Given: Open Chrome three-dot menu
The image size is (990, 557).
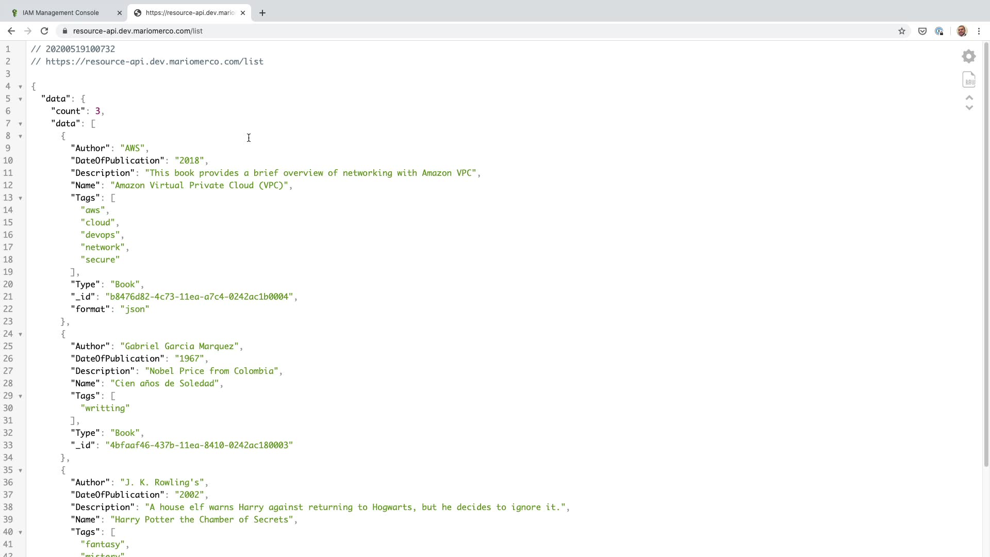Looking at the screenshot, I should tap(979, 31).
